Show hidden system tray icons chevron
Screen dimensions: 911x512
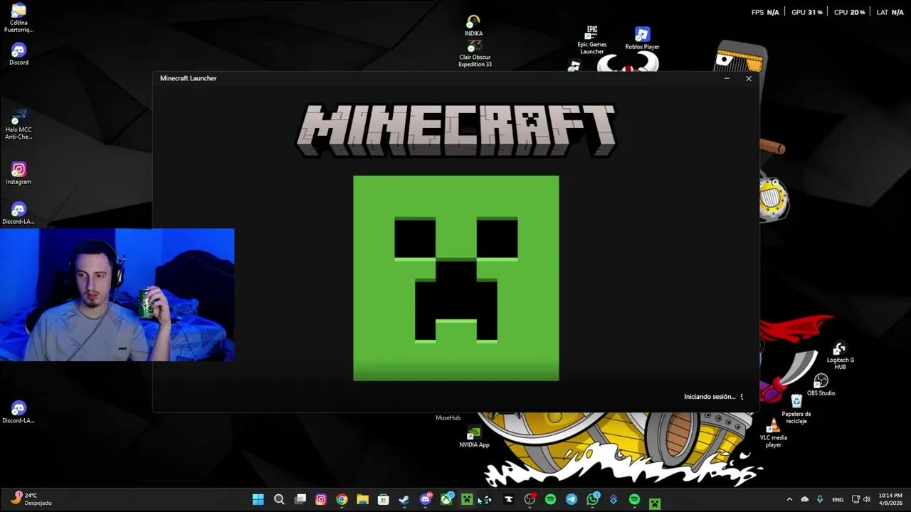tap(789, 499)
